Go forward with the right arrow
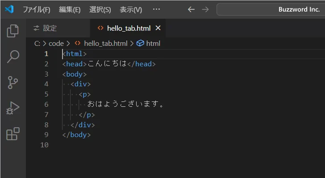This screenshot has height=178, width=325. click(x=205, y=9)
